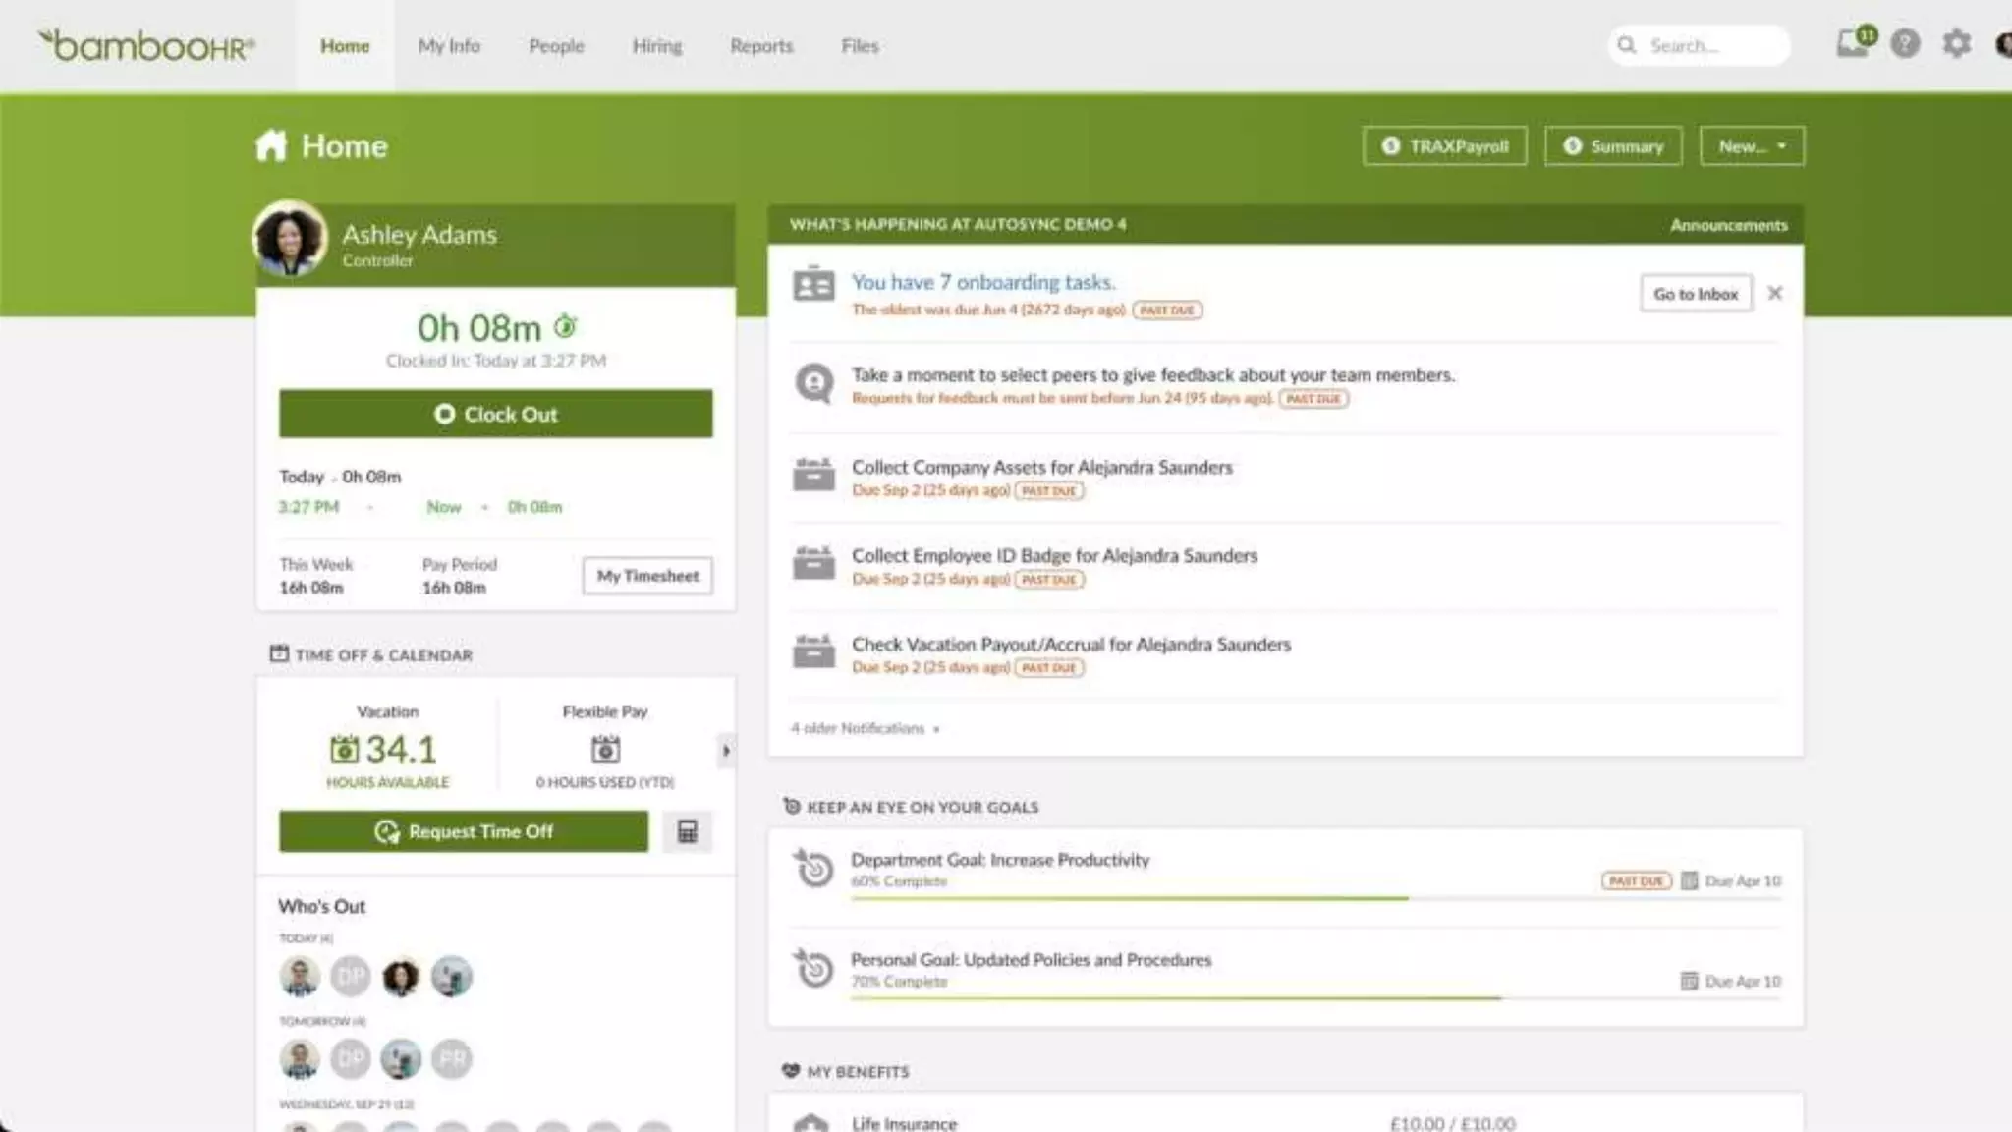The width and height of the screenshot is (2012, 1132).
Task: Click the Increase Productivity goal progress bar
Action: pyautogui.click(x=1128, y=898)
